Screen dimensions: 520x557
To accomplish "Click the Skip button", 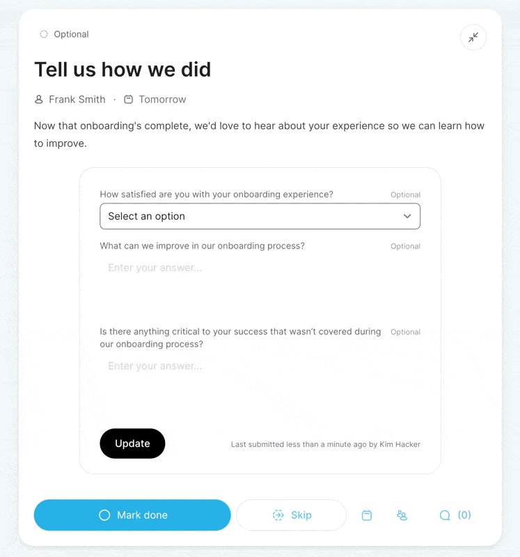I will click(291, 515).
